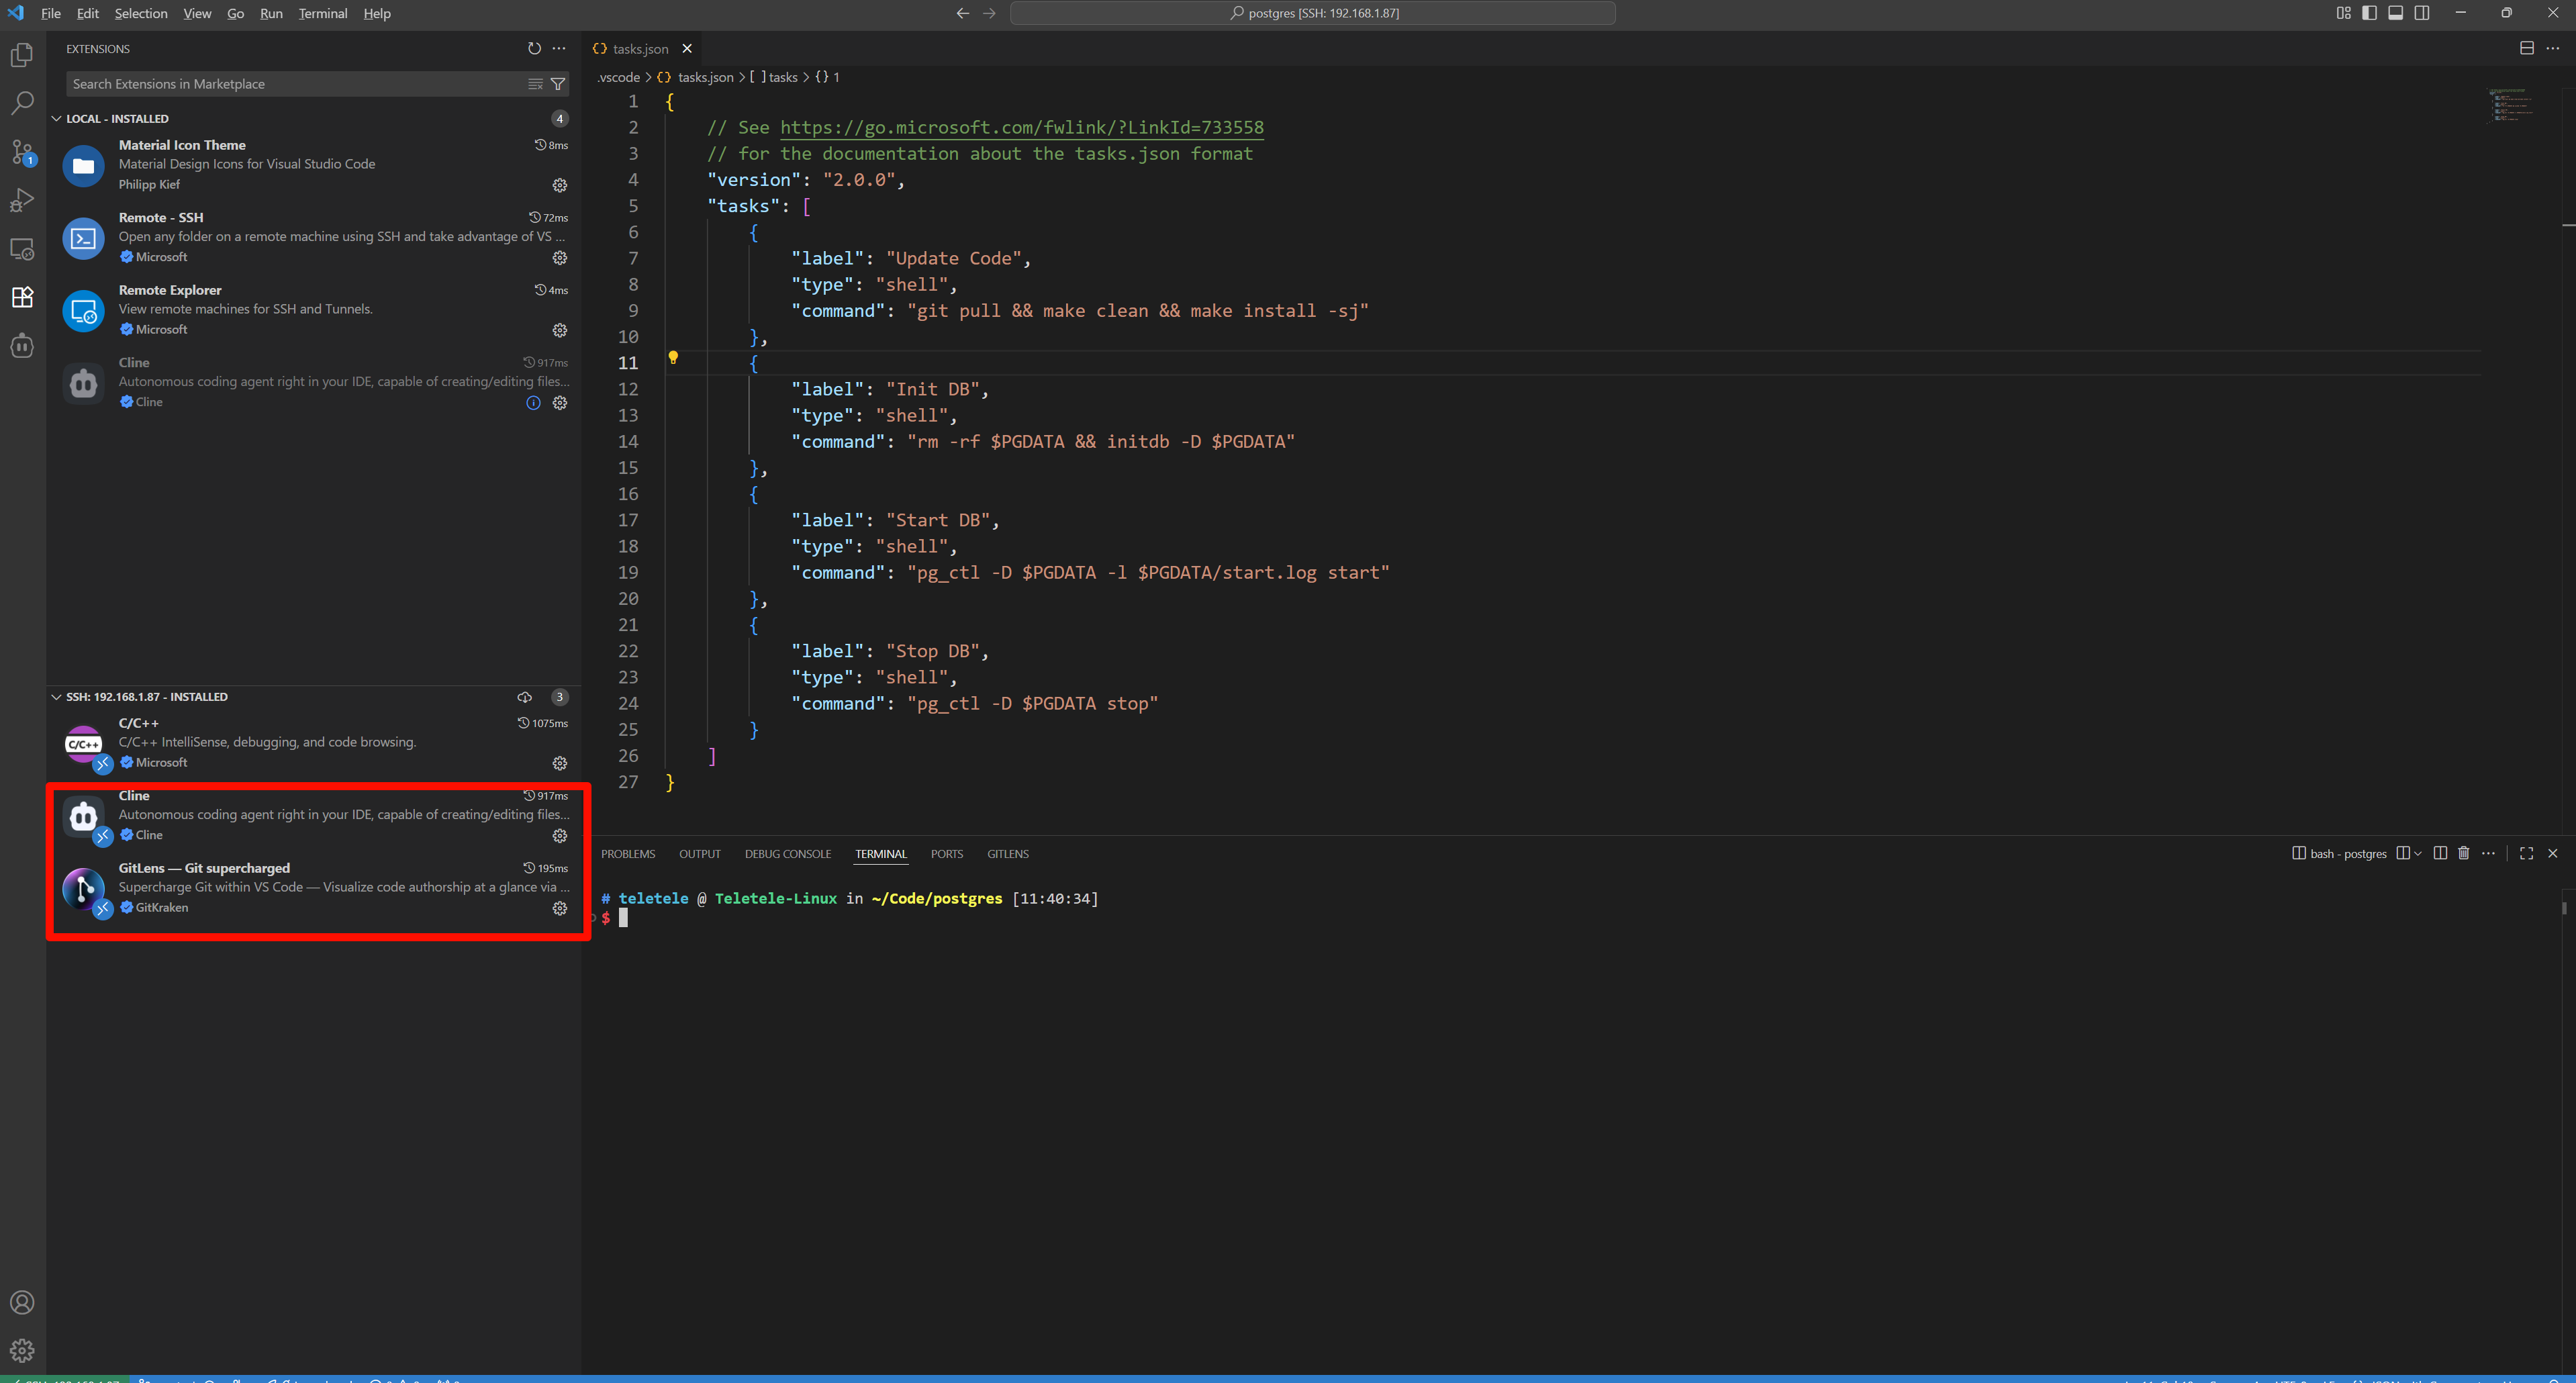Open the Explorer view in activity bar
Image resolution: width=2576 pixels, height=1383 pixels.
pos(22,55)
